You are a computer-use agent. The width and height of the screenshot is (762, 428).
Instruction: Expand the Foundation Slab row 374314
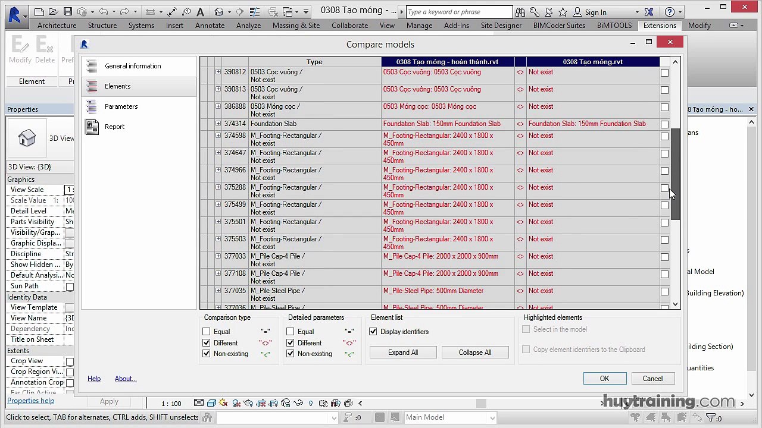[218, 124]
